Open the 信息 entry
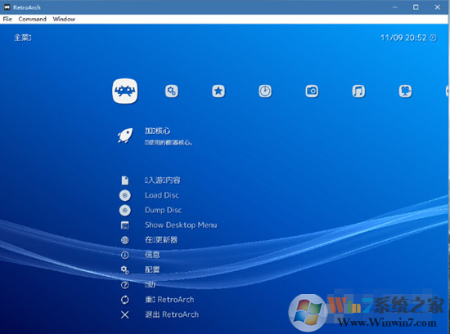The width and height of the screenshot is (450, 334). pos(152,255)
